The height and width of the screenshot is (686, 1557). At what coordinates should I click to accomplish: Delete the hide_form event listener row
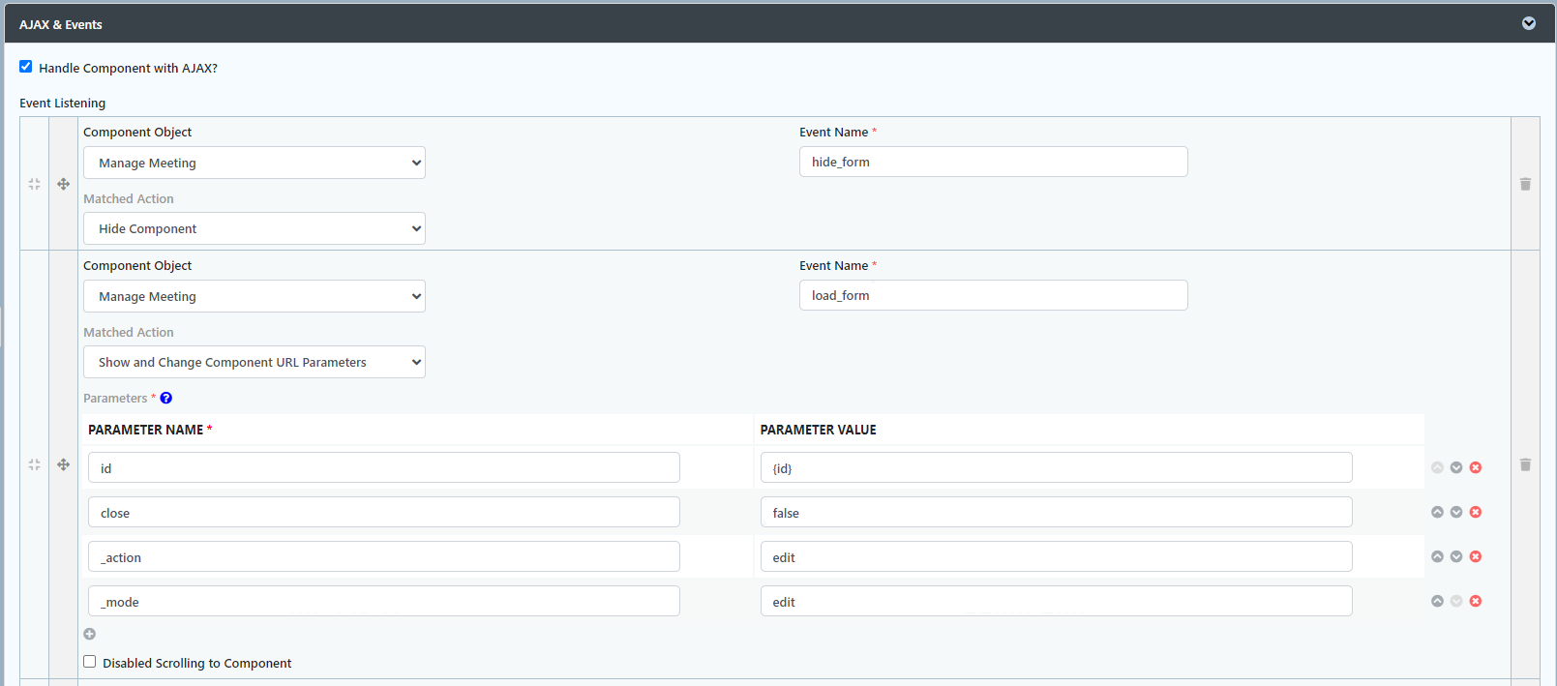(1525, 184)
